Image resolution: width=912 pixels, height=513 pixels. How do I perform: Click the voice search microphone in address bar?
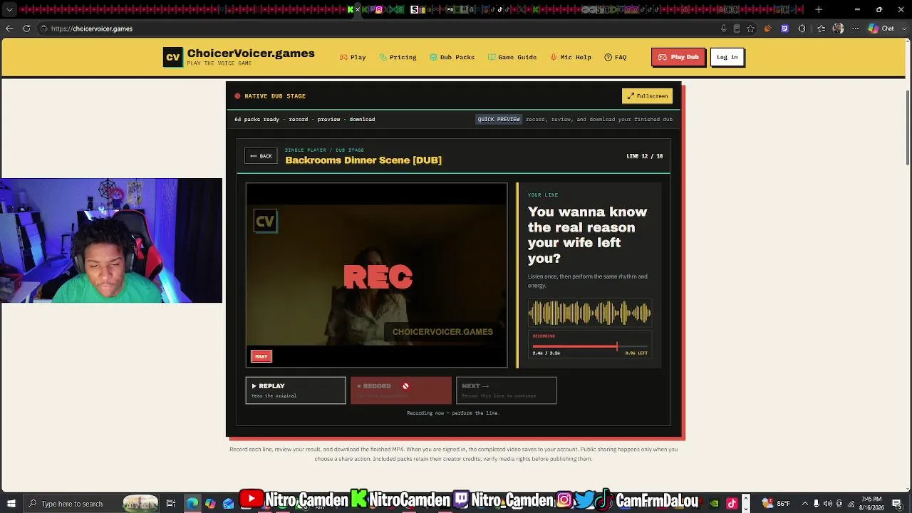pyautogui.click(x=724, y=28)
